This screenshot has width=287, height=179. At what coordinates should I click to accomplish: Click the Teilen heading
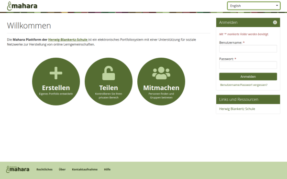pos(109,88)
